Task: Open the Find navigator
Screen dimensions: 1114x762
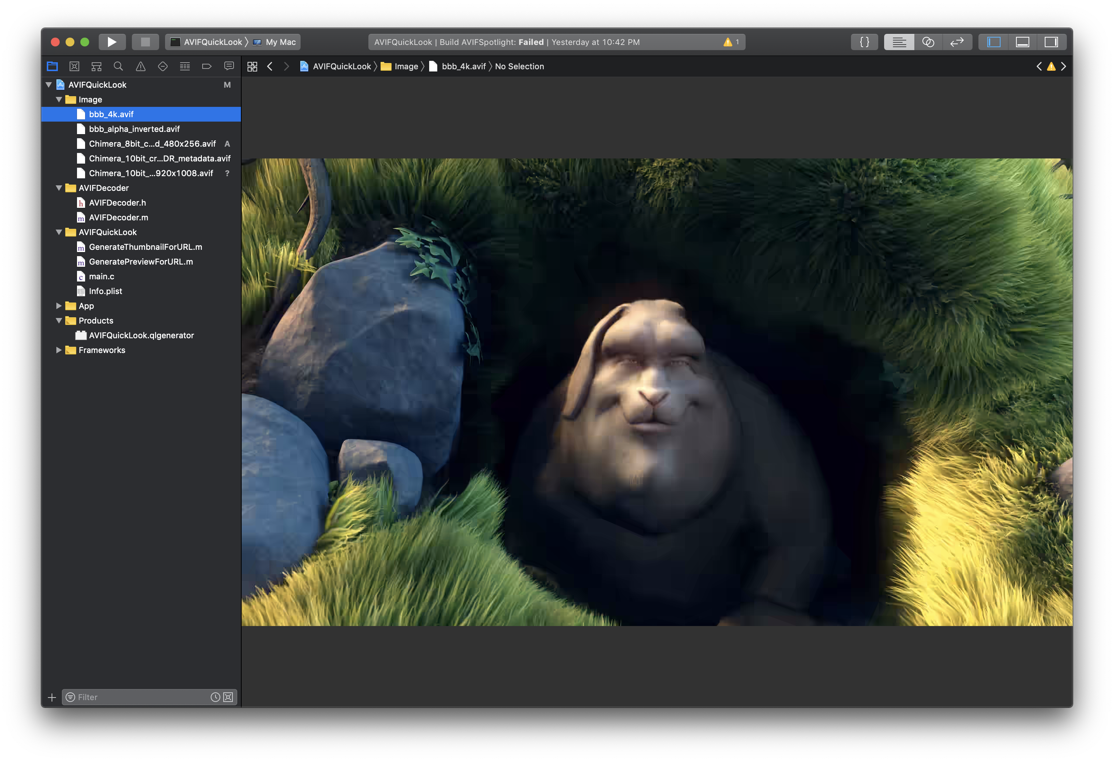Action: pos(118,66)
